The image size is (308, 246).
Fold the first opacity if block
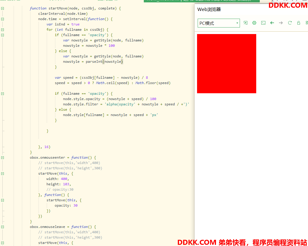point(3,35)
